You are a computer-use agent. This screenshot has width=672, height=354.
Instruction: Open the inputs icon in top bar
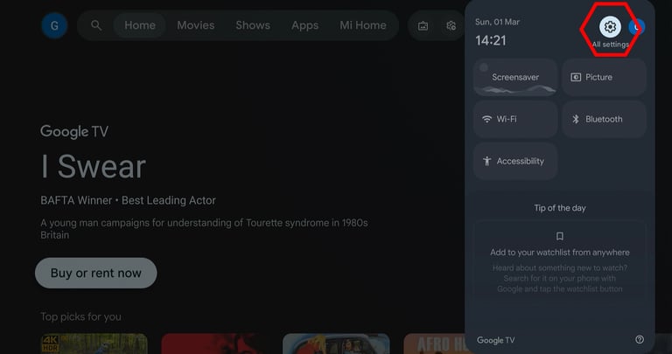[423, 25]
